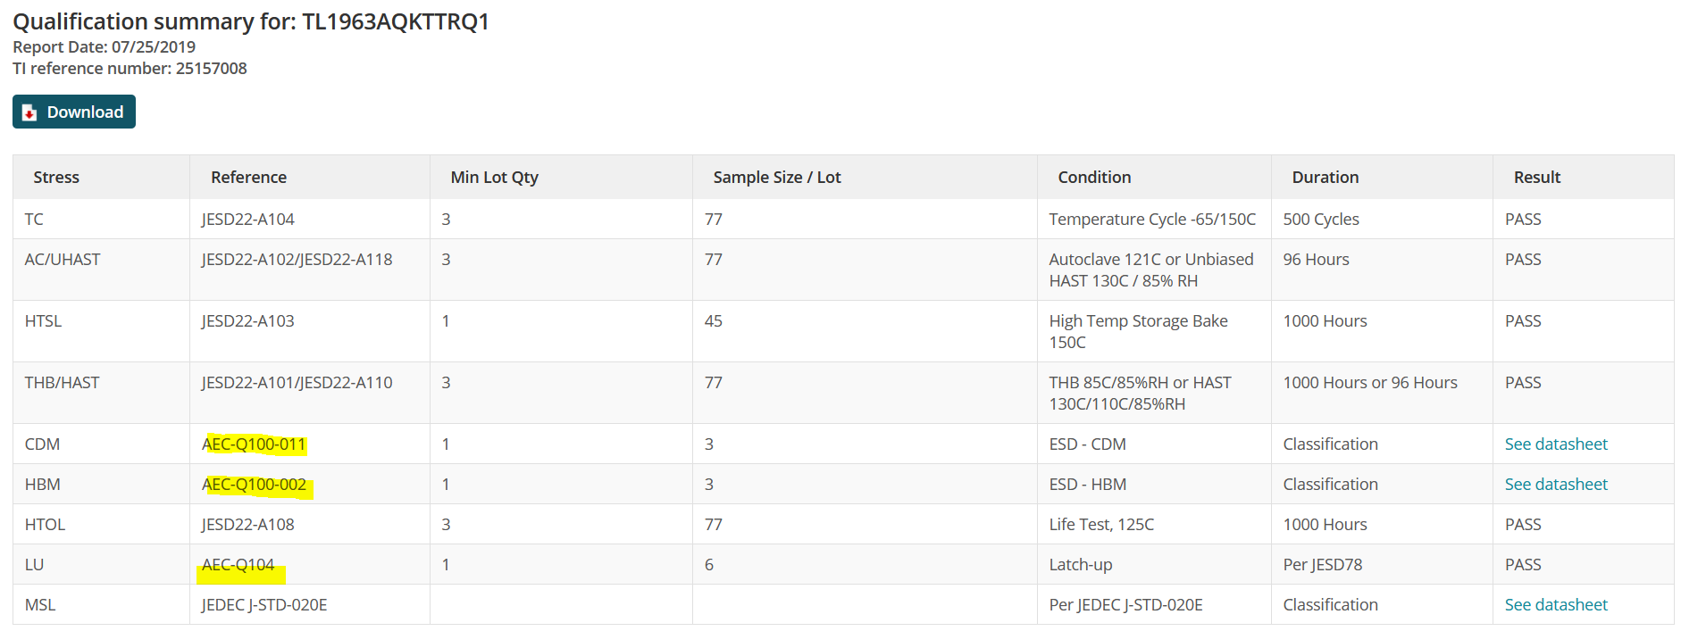This screenshot has height=631, width=1681.
Task: Click the Duration column header
Action: click(x=1326, y=178)
